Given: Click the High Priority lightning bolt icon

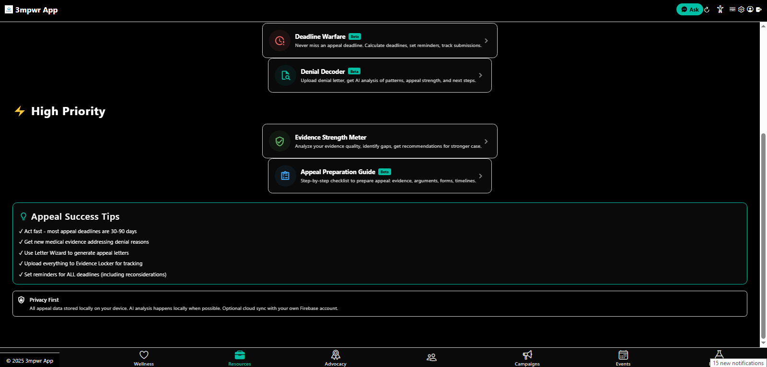Looking at the screenshot, I should pos(20,111).
